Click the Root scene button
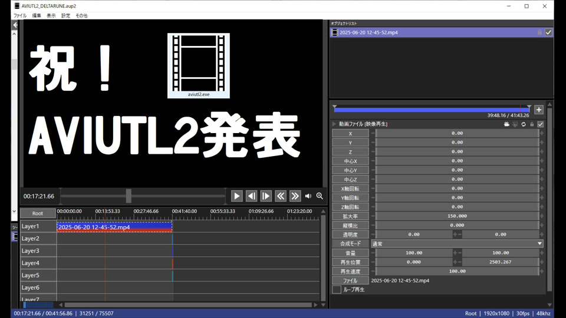Viewport: 566px width, 318px height. pos(38,213)
